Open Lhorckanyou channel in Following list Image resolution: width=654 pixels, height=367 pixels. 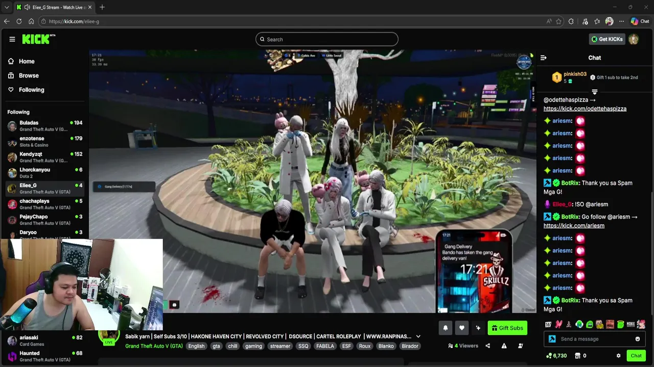[44, 173]
